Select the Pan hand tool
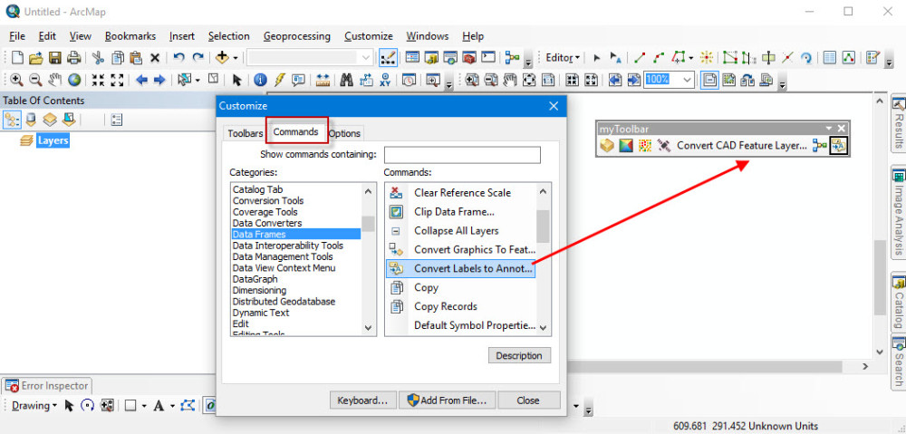 click(x=54, y=80)
